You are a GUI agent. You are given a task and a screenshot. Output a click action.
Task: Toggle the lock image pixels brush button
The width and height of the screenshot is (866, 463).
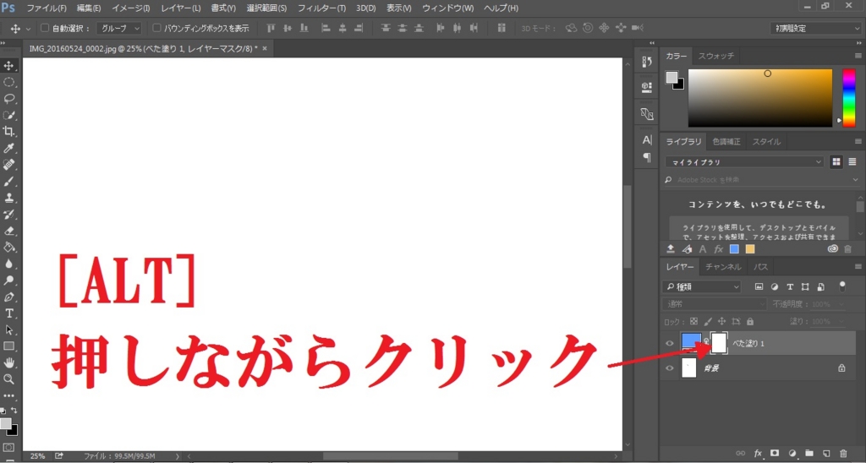tap(709, 320)
